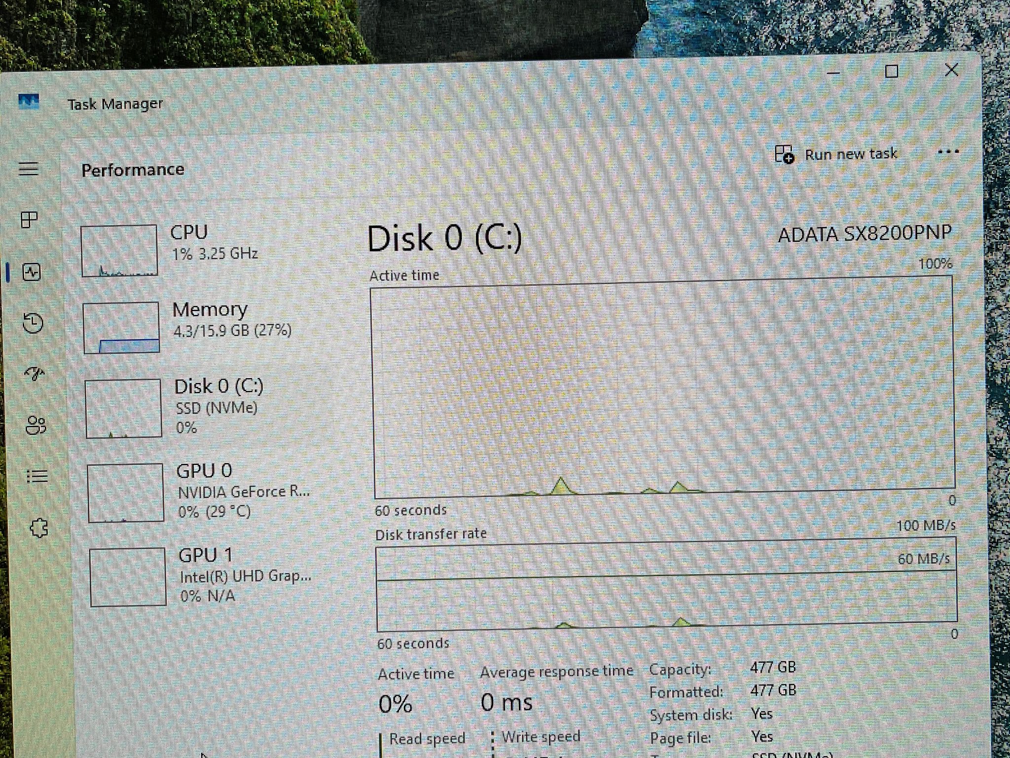Open the hamburger navigation menu
1010x758 pixels.
click(29, 168)
